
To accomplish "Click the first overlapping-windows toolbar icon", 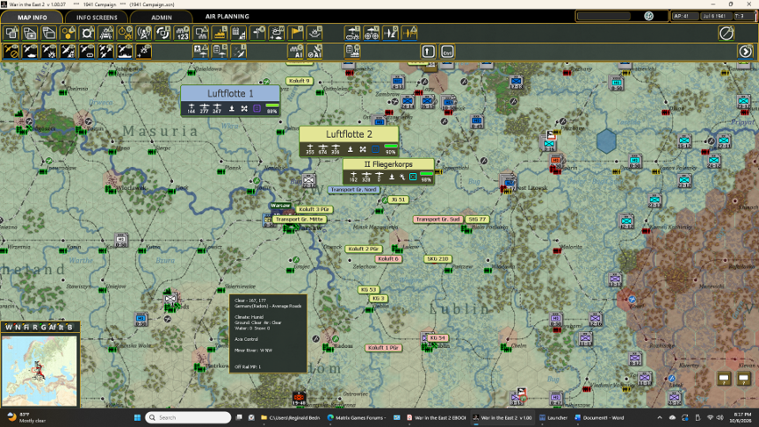I will [11, 33].
